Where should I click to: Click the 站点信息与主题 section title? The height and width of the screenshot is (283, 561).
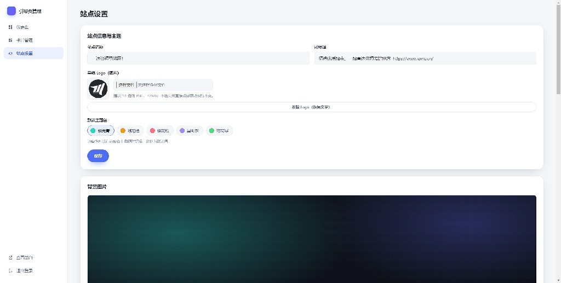pos(104,36)
